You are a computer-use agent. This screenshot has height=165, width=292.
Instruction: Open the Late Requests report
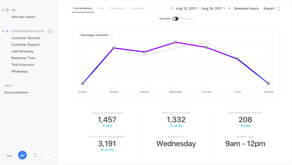pyautogui.click(x=23, y=51)
